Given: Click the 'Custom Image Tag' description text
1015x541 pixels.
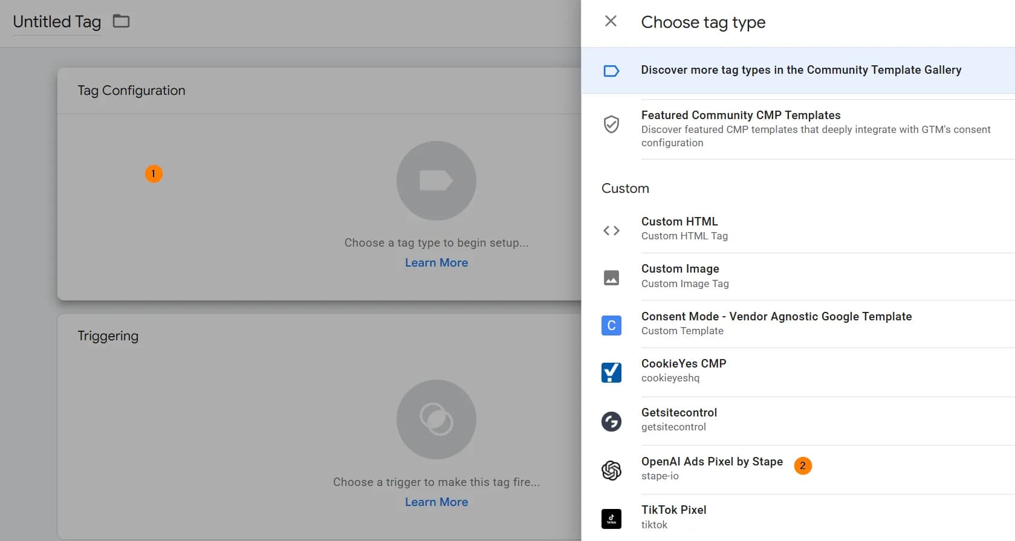Looking at the screenshot, I should pyautogui.click(x=685, y=283).
